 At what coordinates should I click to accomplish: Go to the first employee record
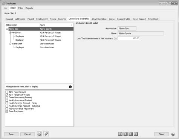(x=120, y=134)
